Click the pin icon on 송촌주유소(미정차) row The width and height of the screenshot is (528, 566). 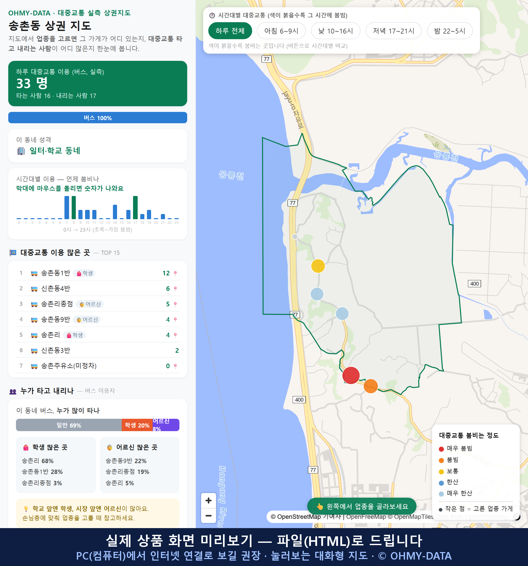pyautogui.click(x=175, y=366)
